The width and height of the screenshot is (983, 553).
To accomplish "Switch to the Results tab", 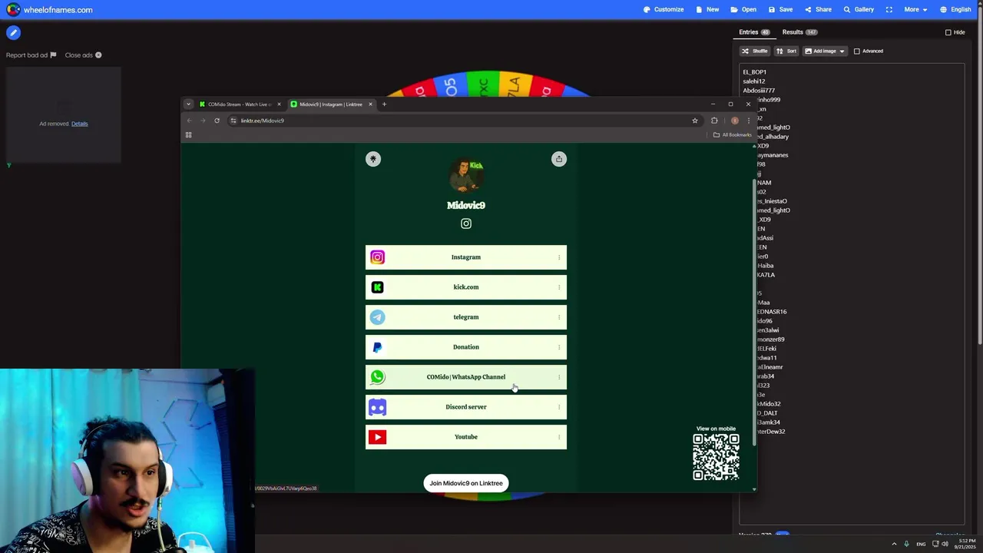I will [799, 32].
